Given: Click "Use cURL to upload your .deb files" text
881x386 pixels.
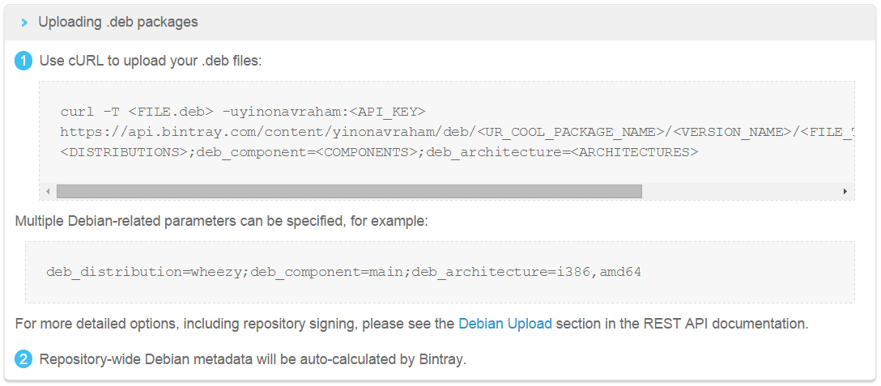Looking at the screenshot, I should (151, 61).
